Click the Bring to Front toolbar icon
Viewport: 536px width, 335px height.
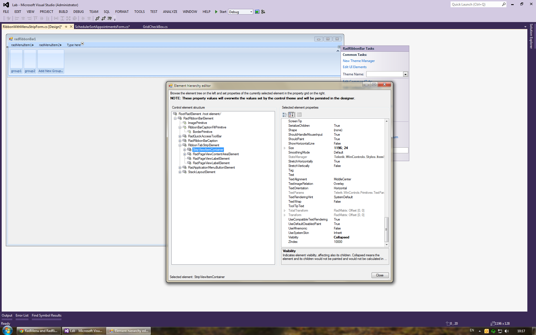(97, 18)
